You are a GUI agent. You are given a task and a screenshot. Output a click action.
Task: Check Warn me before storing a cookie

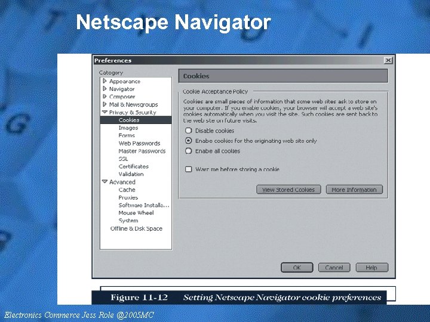click(188, 169)
